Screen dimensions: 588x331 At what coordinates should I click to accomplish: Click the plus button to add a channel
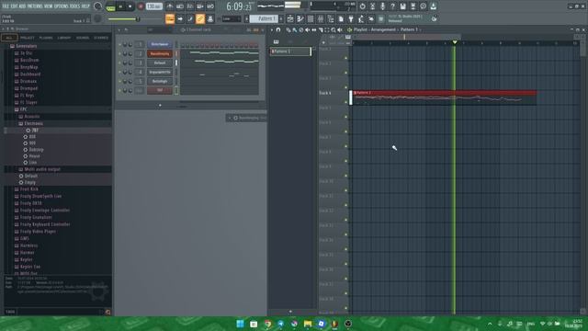coord(160,106)
